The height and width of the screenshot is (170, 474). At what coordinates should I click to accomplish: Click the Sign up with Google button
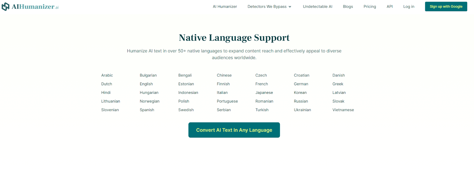[x=446, y=6]
